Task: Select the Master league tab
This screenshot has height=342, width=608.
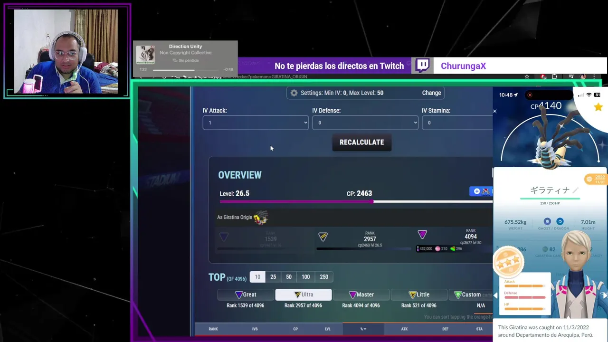Action: 361,294
